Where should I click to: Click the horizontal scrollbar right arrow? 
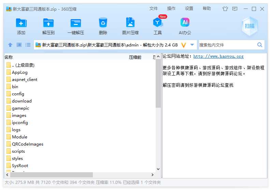153,175
